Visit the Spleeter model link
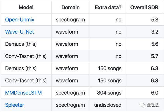The height and width of the screenshot is (112, 164). 15,105
